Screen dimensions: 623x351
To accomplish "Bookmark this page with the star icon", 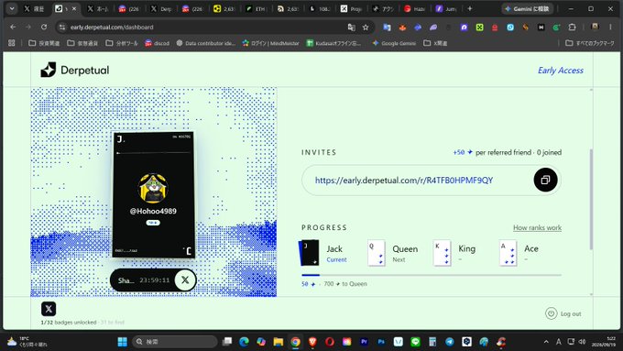I will coord(366,27).
